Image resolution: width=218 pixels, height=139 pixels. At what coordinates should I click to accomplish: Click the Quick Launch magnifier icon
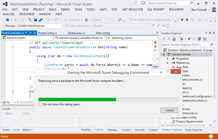pyautogui.click(x=192, y=3)
